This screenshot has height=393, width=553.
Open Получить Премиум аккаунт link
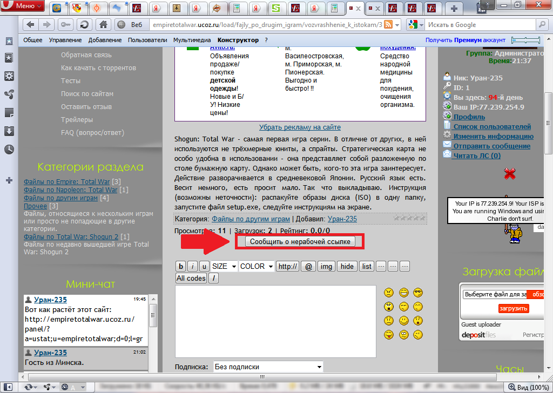click(x=465, y=40)
